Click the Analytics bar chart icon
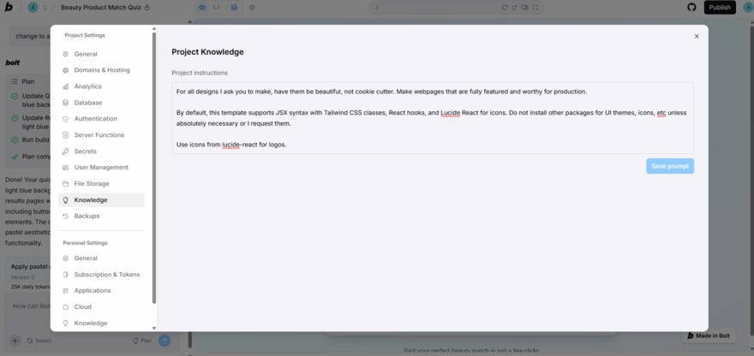Screen dimensions: 754x356 (66, 86)
